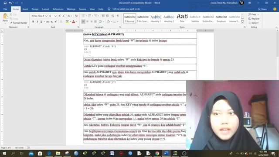The image size is (279, 157).
Task: Apply subscript formatting
Action: [51, 21]
